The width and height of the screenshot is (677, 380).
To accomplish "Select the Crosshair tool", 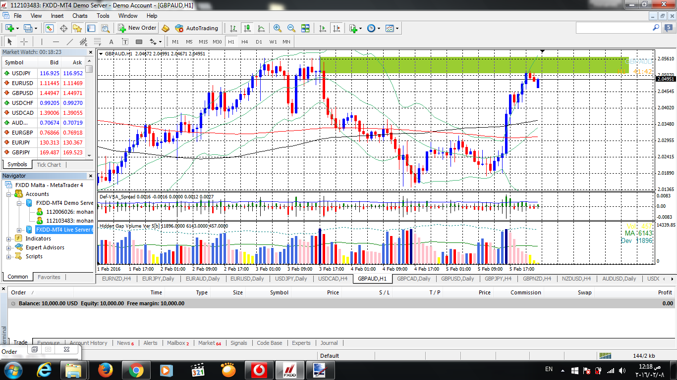I will point(23,42).
